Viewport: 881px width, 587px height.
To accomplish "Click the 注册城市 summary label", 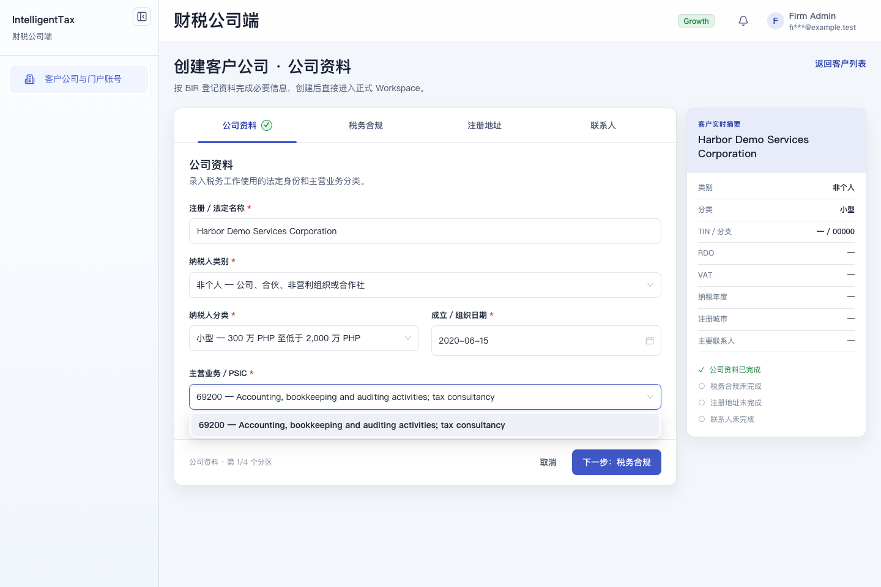I will pyautogui.click(x=713, y=319).
